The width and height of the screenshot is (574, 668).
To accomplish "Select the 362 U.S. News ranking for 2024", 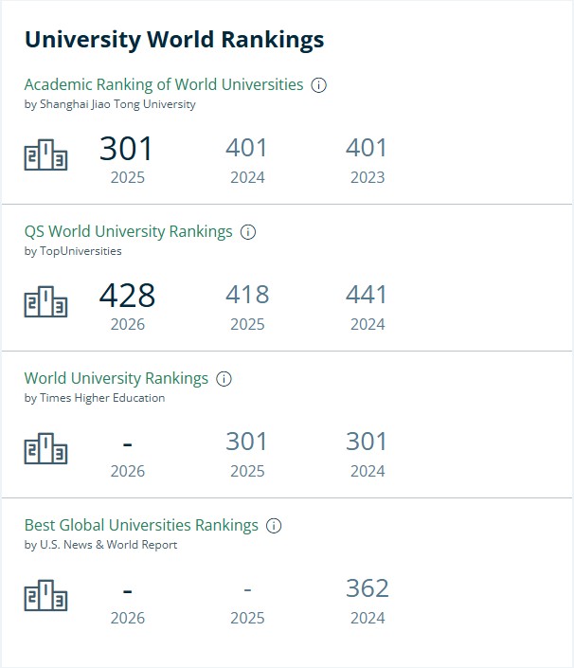I will pos(368,588).
